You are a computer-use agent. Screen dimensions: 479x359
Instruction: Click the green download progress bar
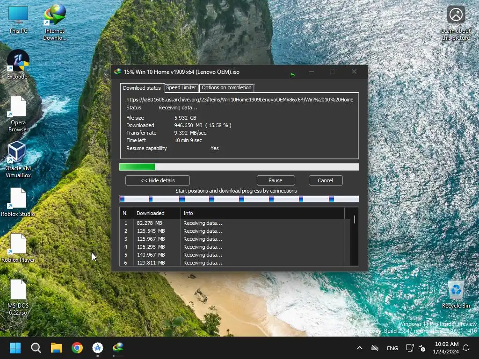(239, 167)
